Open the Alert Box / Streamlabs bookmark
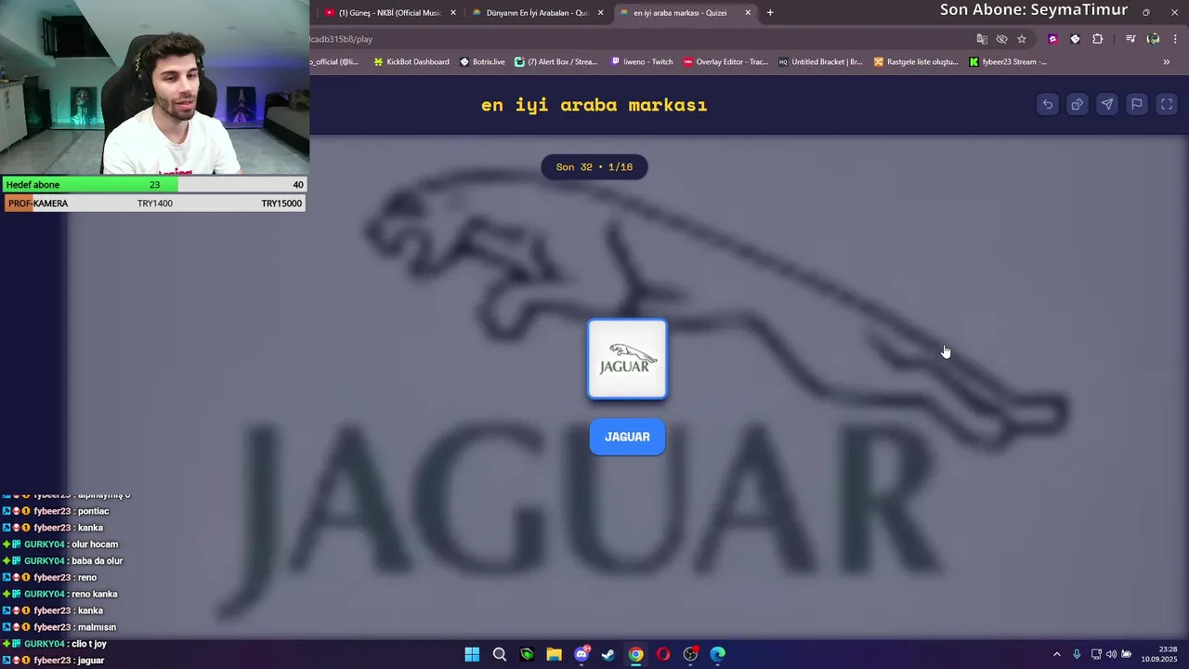 (555, 62)
